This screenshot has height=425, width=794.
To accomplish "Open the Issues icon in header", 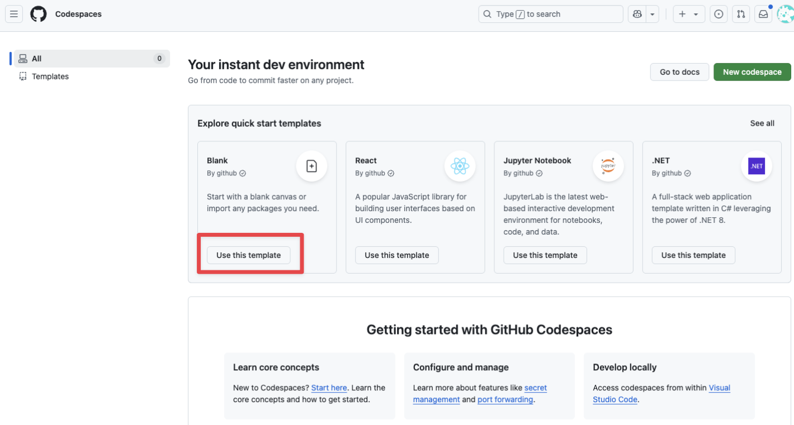I will tap(719, 14).
